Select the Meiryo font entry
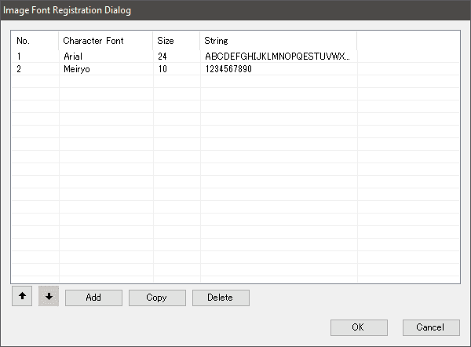471x347 pixels. [76, 69]
